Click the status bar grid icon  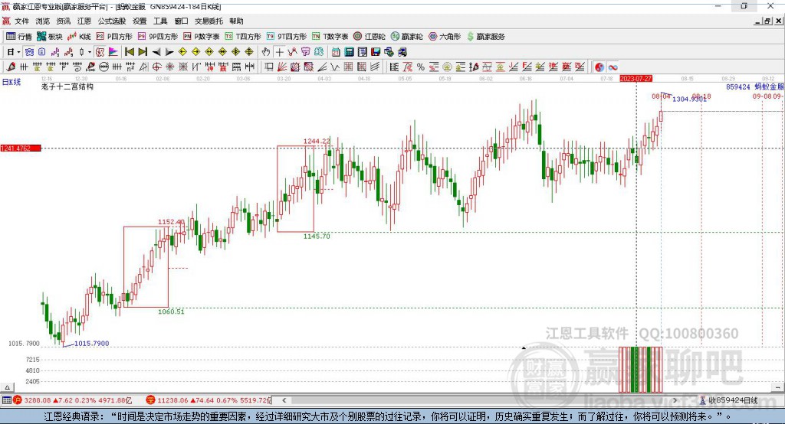pyautogui.click(x=6, y=400)
